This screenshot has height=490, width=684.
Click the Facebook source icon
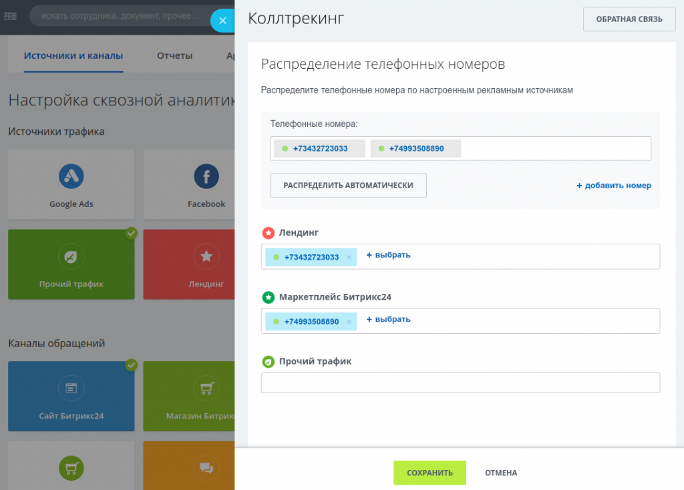(x=206, y=177)
